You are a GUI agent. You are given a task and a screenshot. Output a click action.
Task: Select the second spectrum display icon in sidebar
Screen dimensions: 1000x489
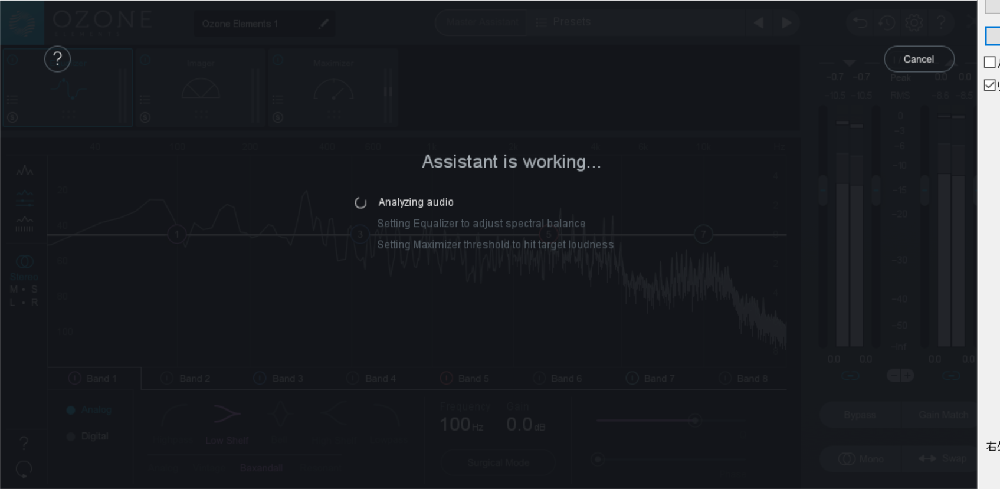24,199
